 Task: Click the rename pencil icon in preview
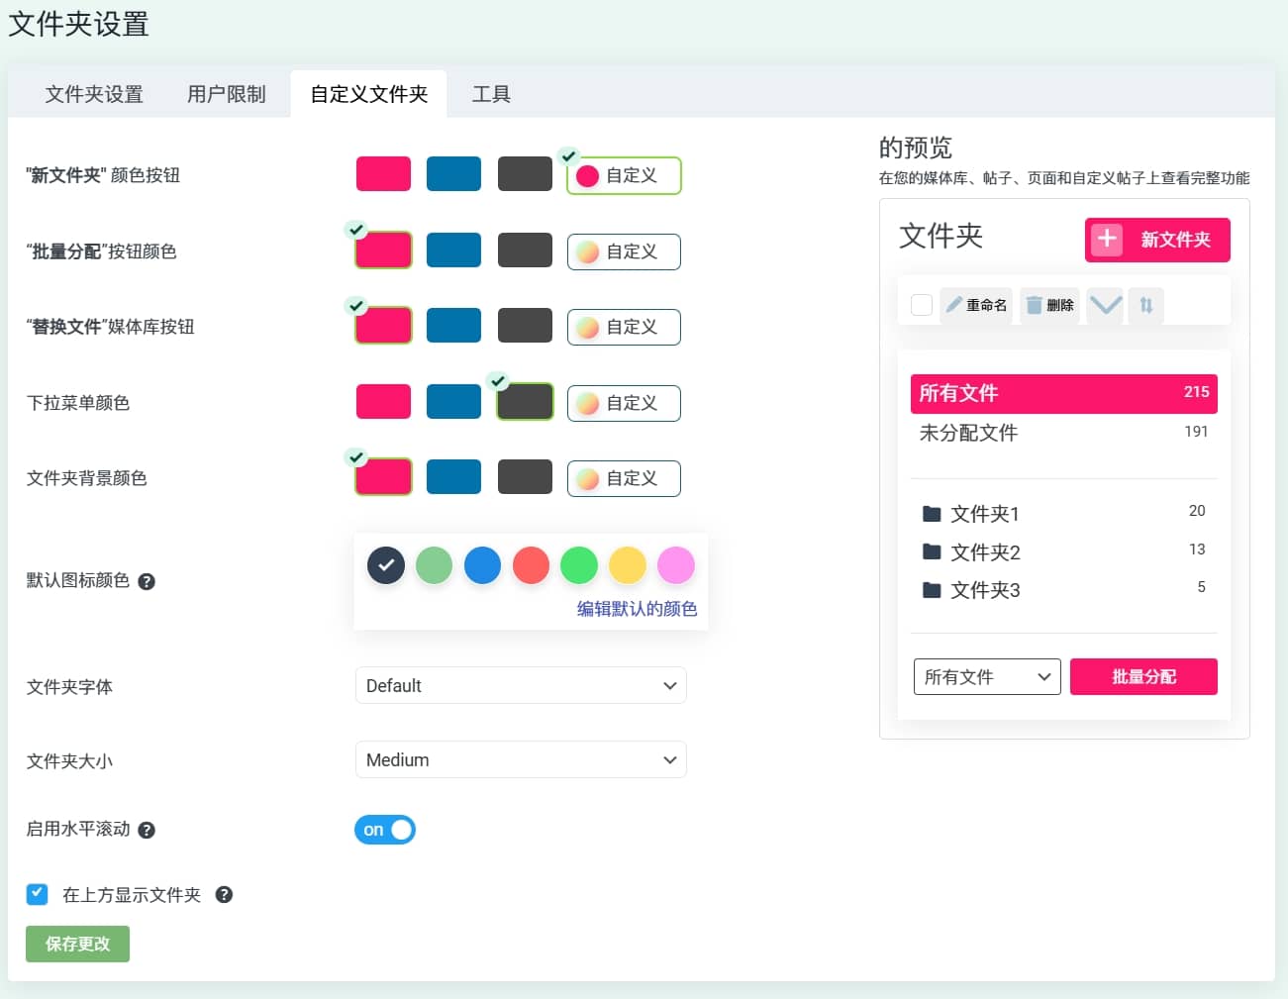[x=954, y=305]
